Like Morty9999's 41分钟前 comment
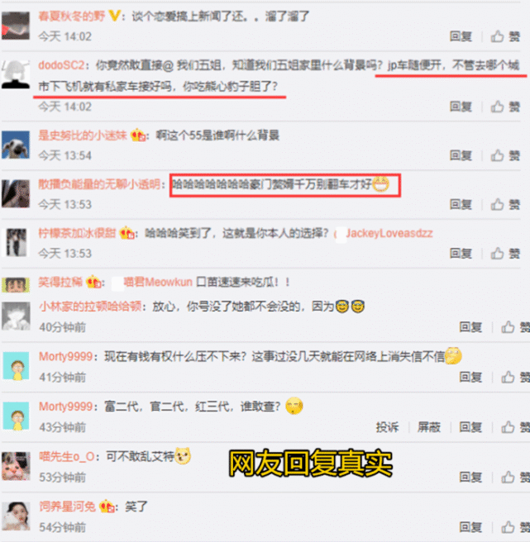530x542 pixels. (515, 377)
